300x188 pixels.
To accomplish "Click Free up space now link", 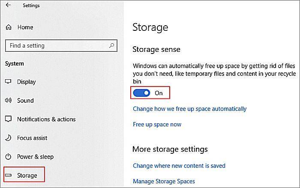I will coord(157,125).
